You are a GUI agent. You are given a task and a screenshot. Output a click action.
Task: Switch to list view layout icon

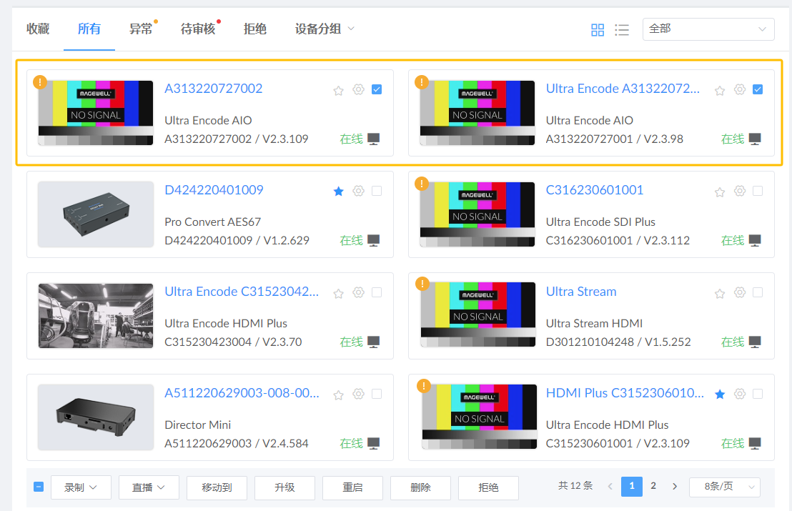(622, 30)
